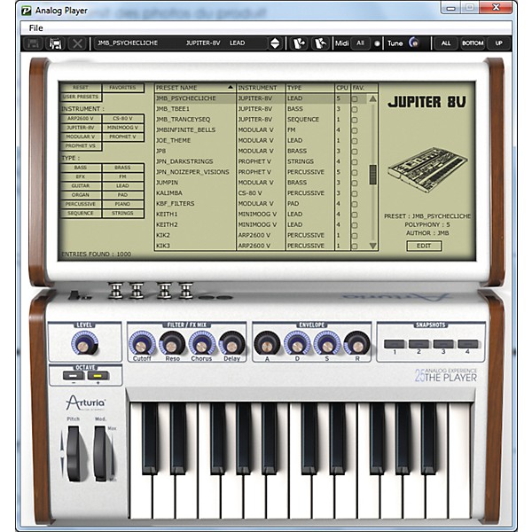
Task: Click the Mod wheel
Action: coord(100,454)
